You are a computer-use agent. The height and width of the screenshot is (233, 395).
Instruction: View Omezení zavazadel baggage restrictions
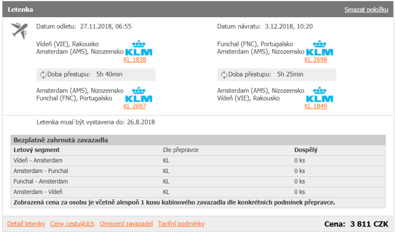(x=126, y=224)
